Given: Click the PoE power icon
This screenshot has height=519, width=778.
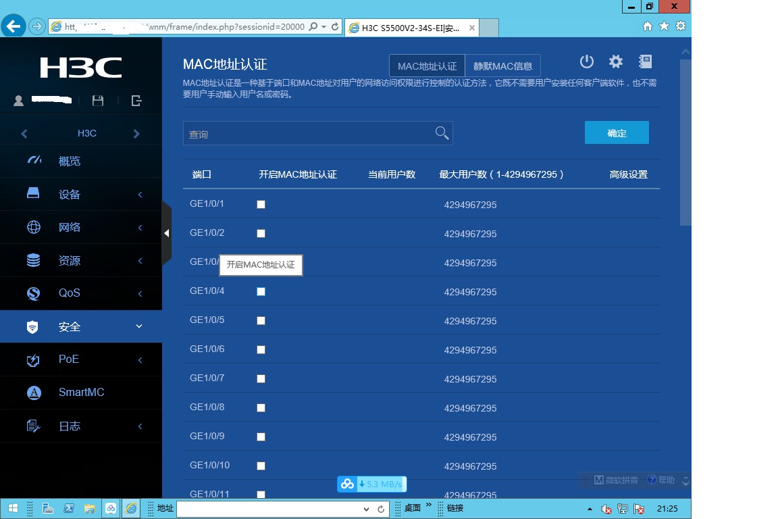Looking at the screenshot, I should point(32,360).
